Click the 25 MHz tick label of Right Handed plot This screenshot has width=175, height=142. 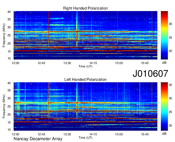point(9,35)
